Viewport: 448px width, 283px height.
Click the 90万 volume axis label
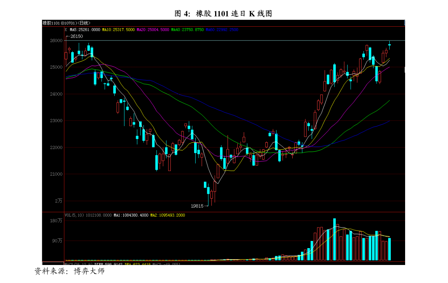click(57, 241)
